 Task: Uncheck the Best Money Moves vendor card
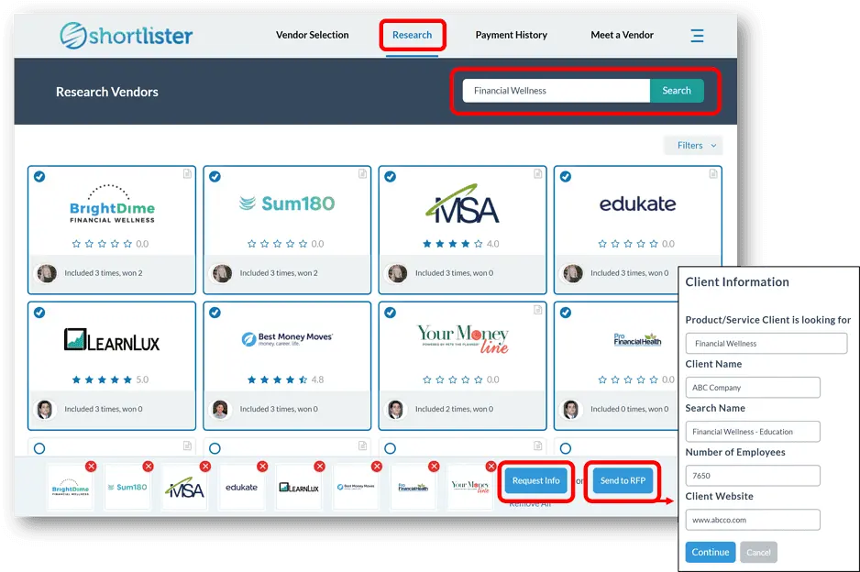point(215,313)
